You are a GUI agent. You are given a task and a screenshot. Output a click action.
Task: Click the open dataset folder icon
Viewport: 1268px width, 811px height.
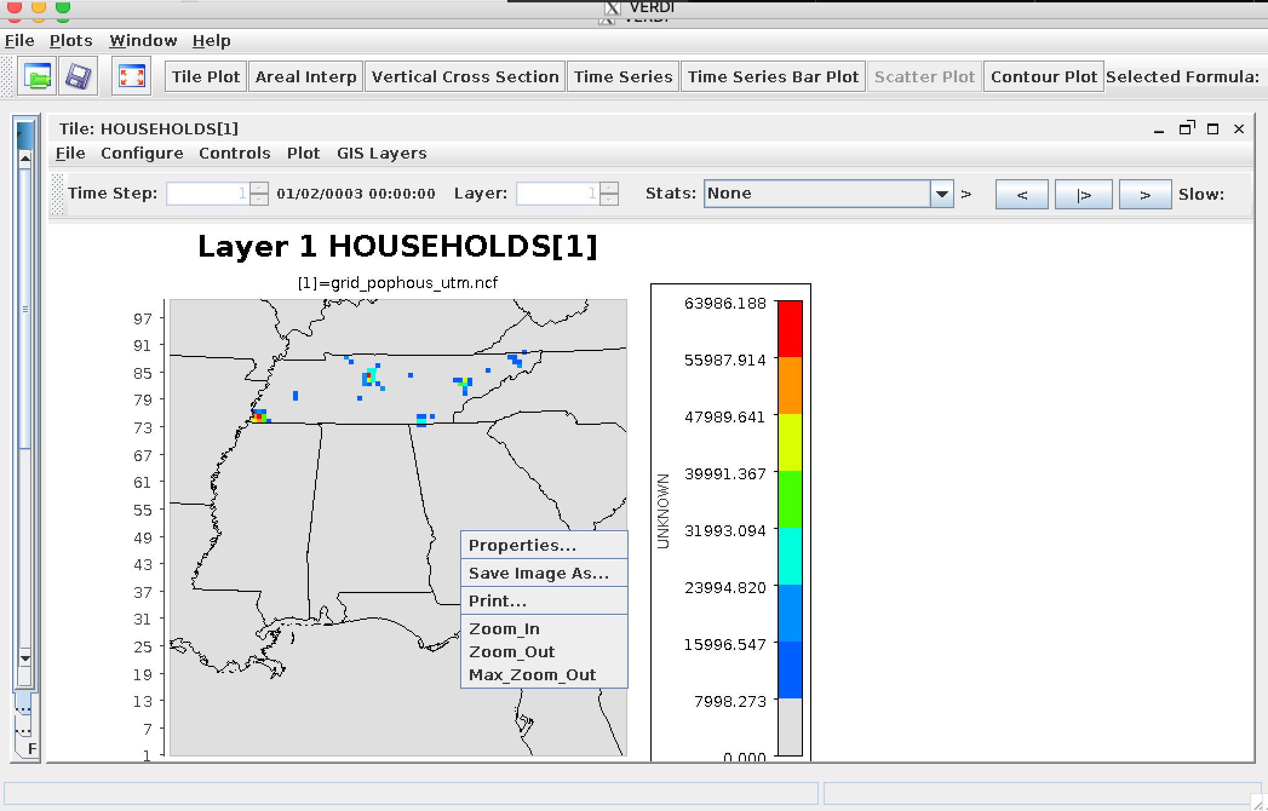pos(37,77)
